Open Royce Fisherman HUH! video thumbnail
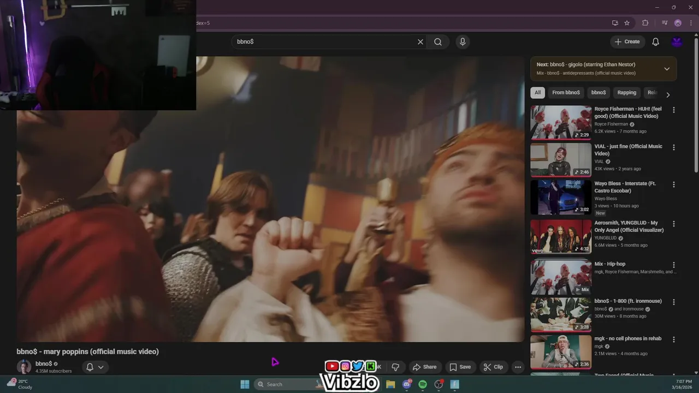Viewport: 699px width, 393px height. pyautogui.click(x=561, y=123)
